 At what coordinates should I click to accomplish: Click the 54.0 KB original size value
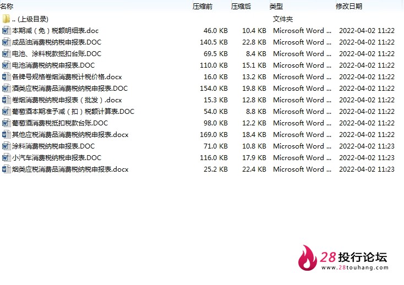pyautogui.click(x=215, y=112)
